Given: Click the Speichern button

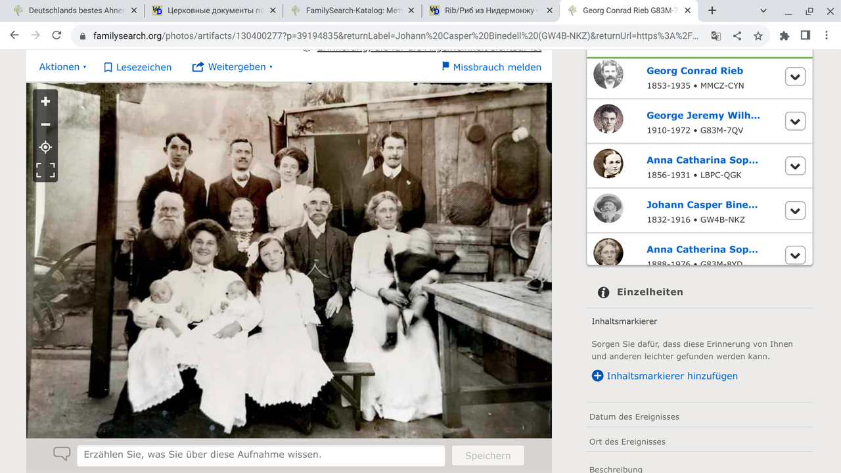Looking at the screenshot, I should (488, 455).
